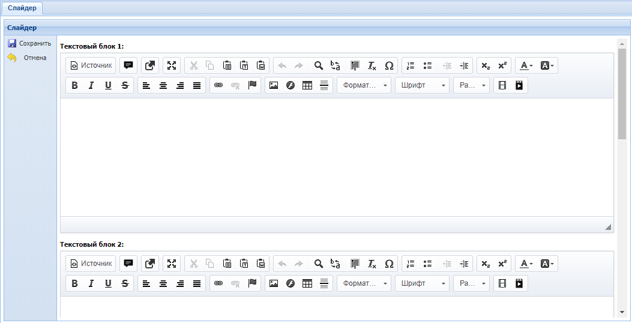Open the Формат dropdown in Текстовый блок 1
The width and height of the screenshot is (632, 323).
(364, 85)
